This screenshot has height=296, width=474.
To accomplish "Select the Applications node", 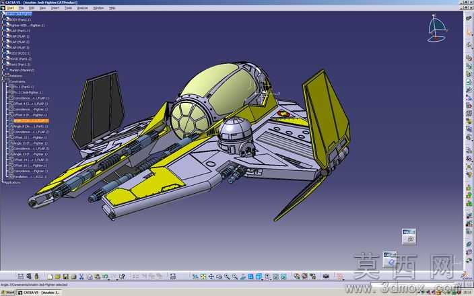I will [13, 182].
